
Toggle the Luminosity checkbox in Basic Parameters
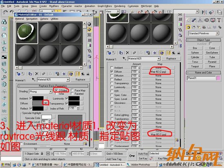66,98
